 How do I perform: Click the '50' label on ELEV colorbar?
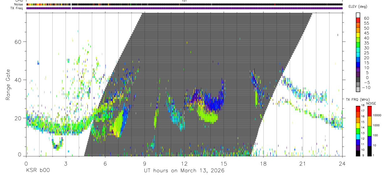click(x=367, y=28)
